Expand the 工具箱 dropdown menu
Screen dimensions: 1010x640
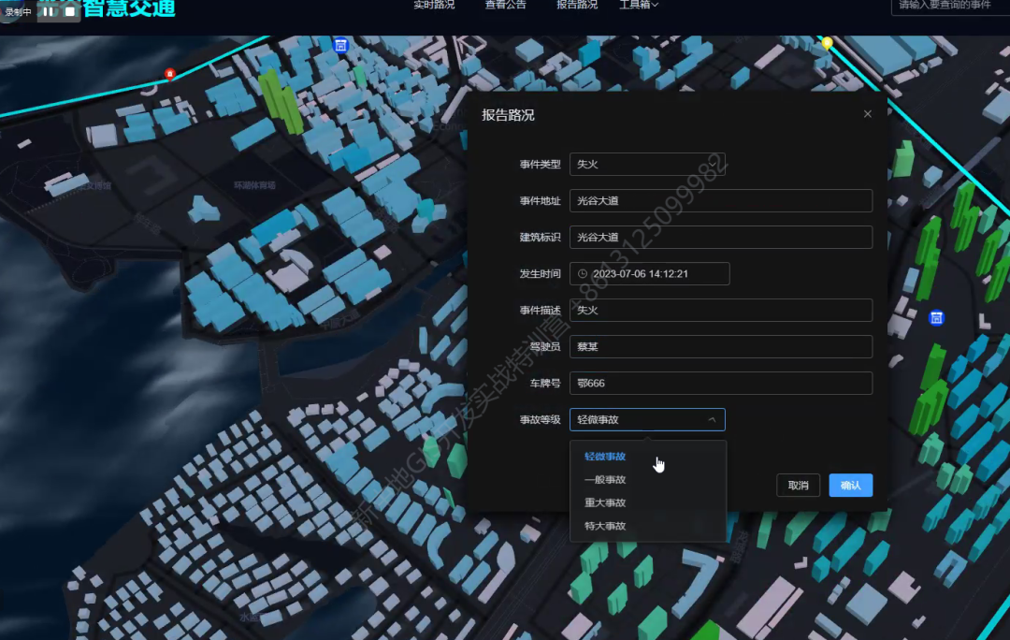pos(639,6)
